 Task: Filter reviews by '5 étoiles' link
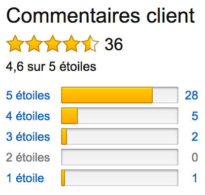pos(28,96)
